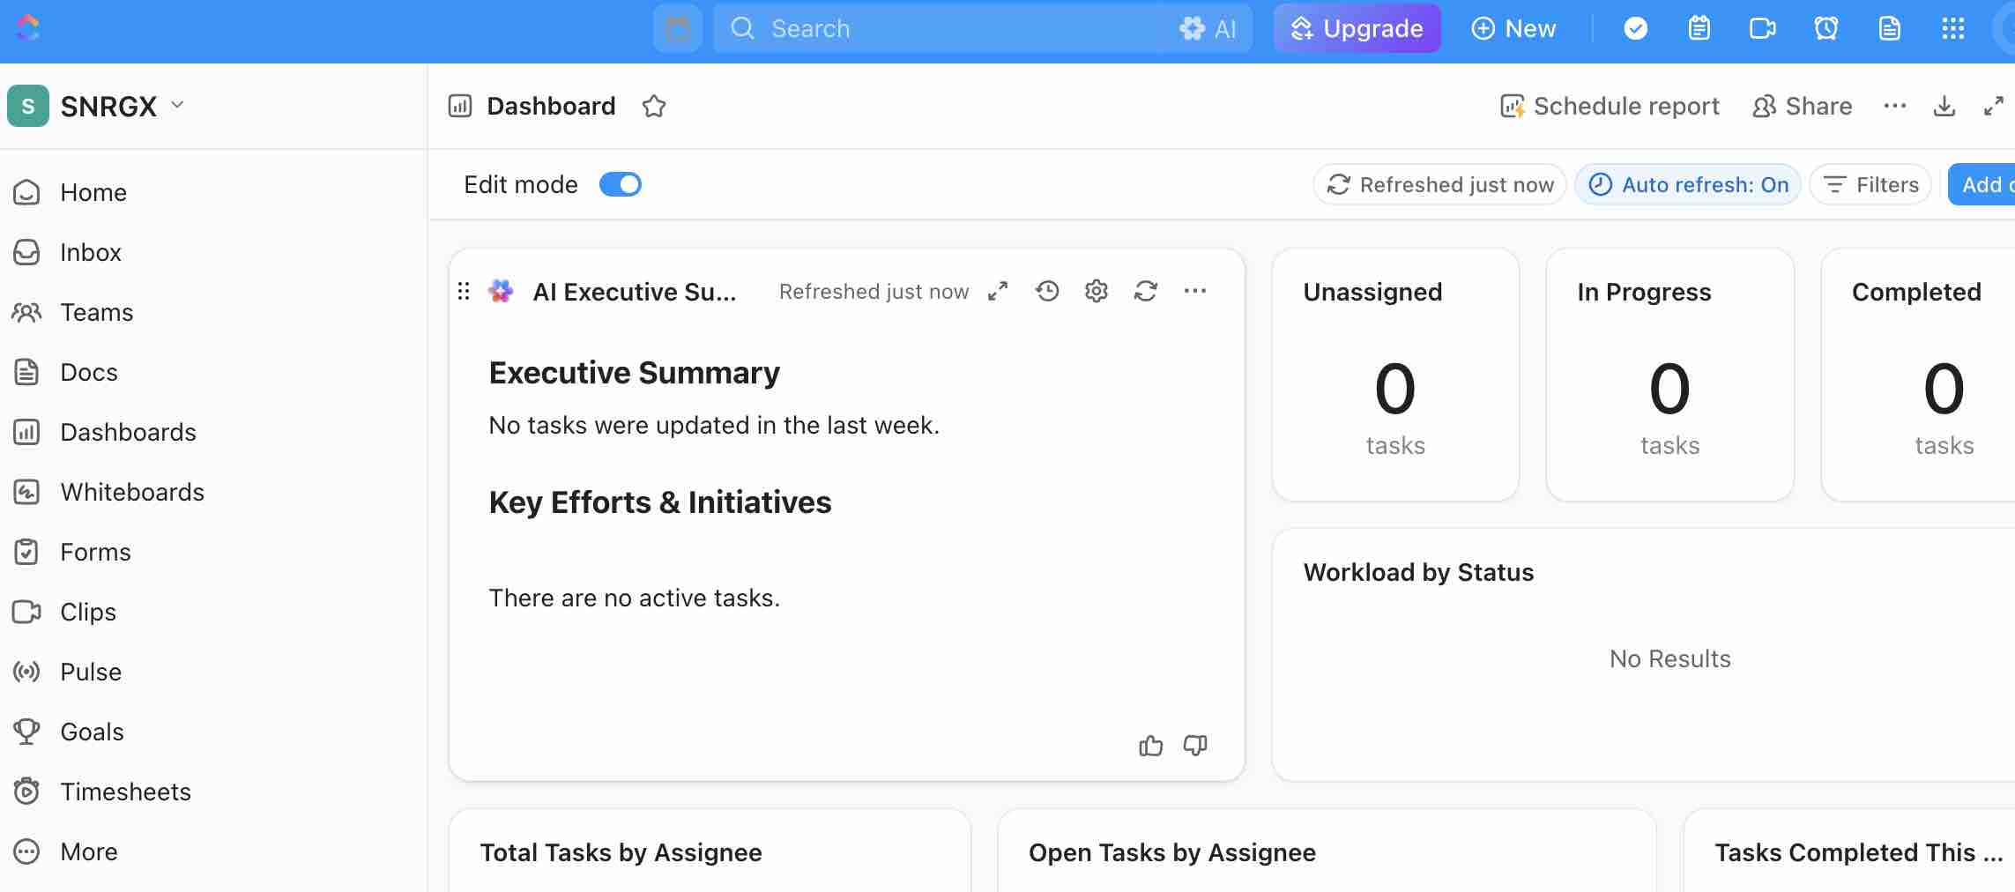The height and width of the screenshot is (892, 2015).
Task: View AI summary history clock icon
Action: [x=1047, y=291]
